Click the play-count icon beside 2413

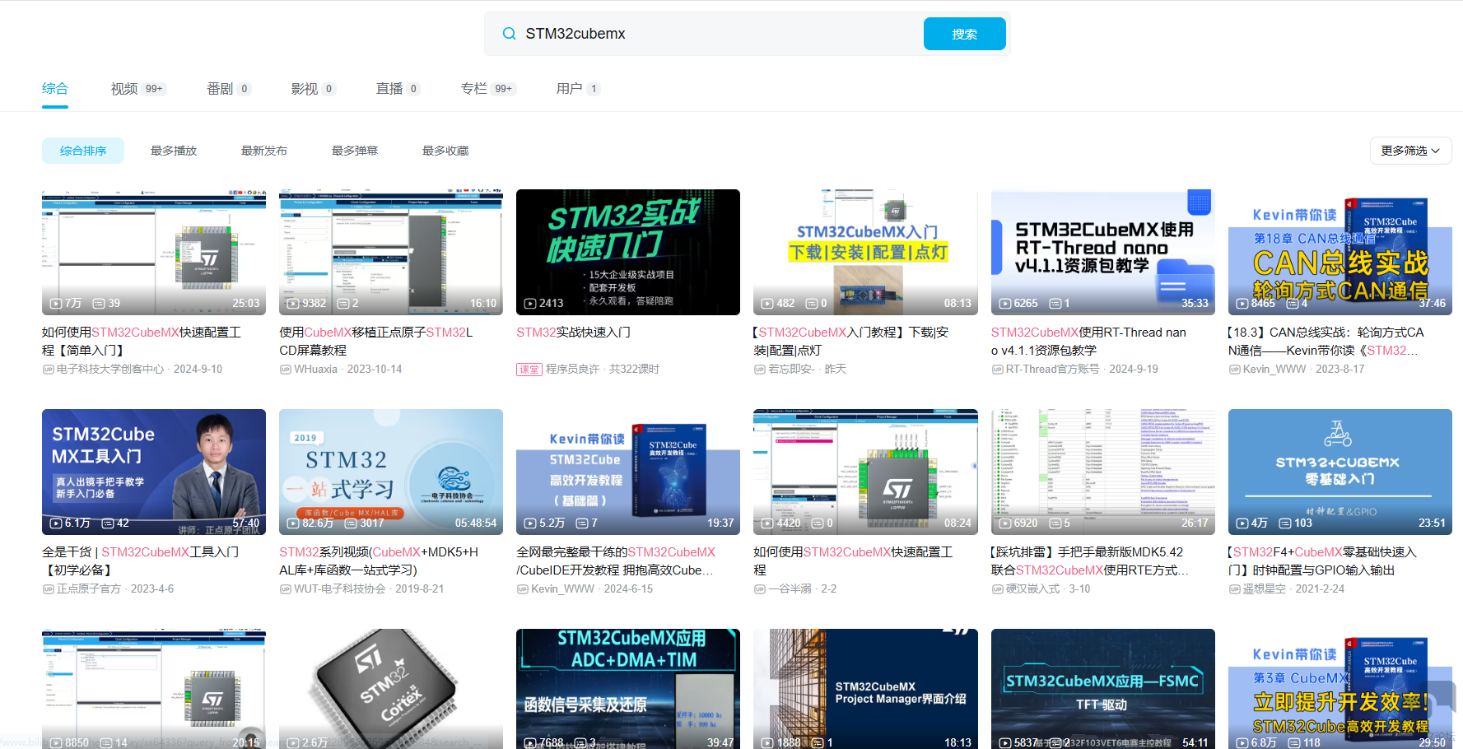click(x=530, y=304)
